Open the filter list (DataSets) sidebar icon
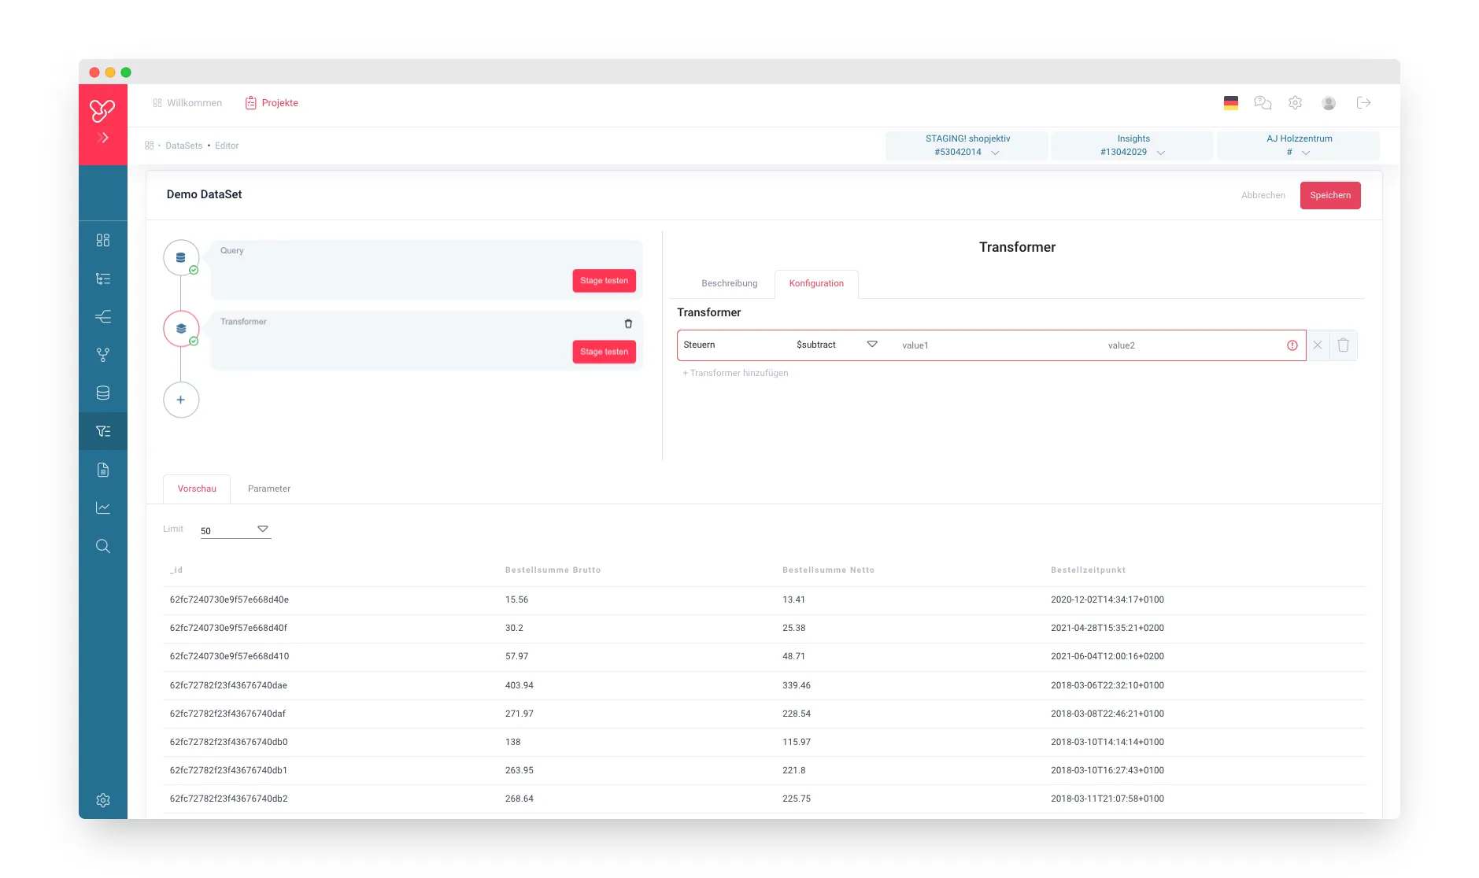This screenshot has width=1479, height=878. (103, 431)
